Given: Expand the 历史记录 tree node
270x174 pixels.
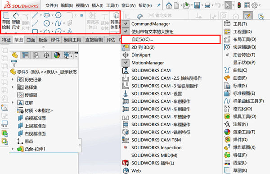Looking at the screenshot, I should pyautogui.click(x=13, y=79).
